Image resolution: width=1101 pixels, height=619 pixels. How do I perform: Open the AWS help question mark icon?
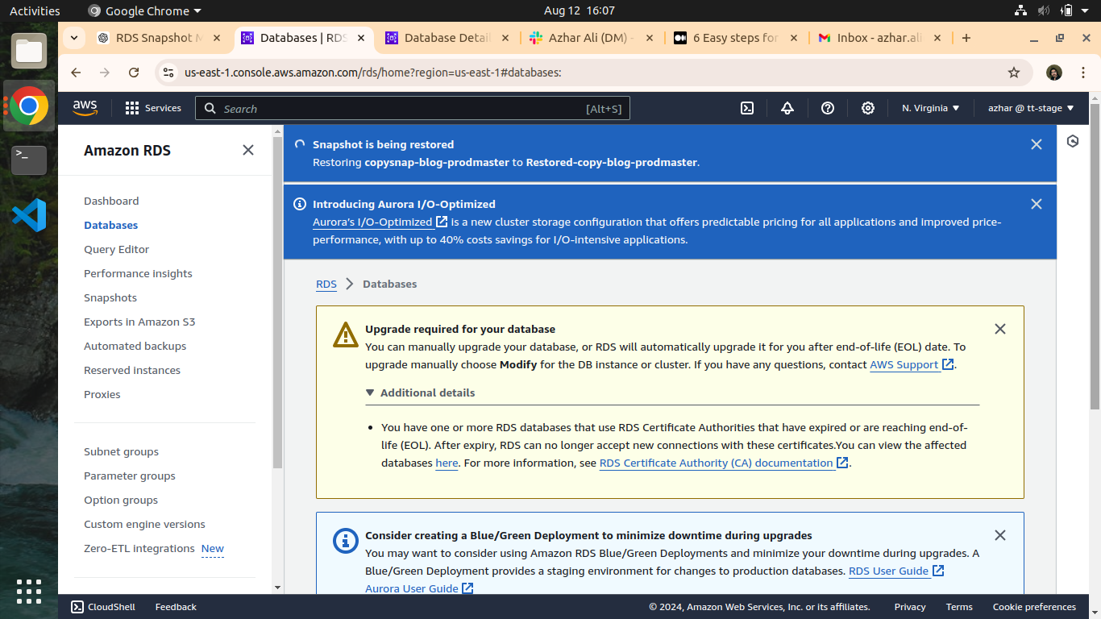pyautogui.click(x=828, y=108)
